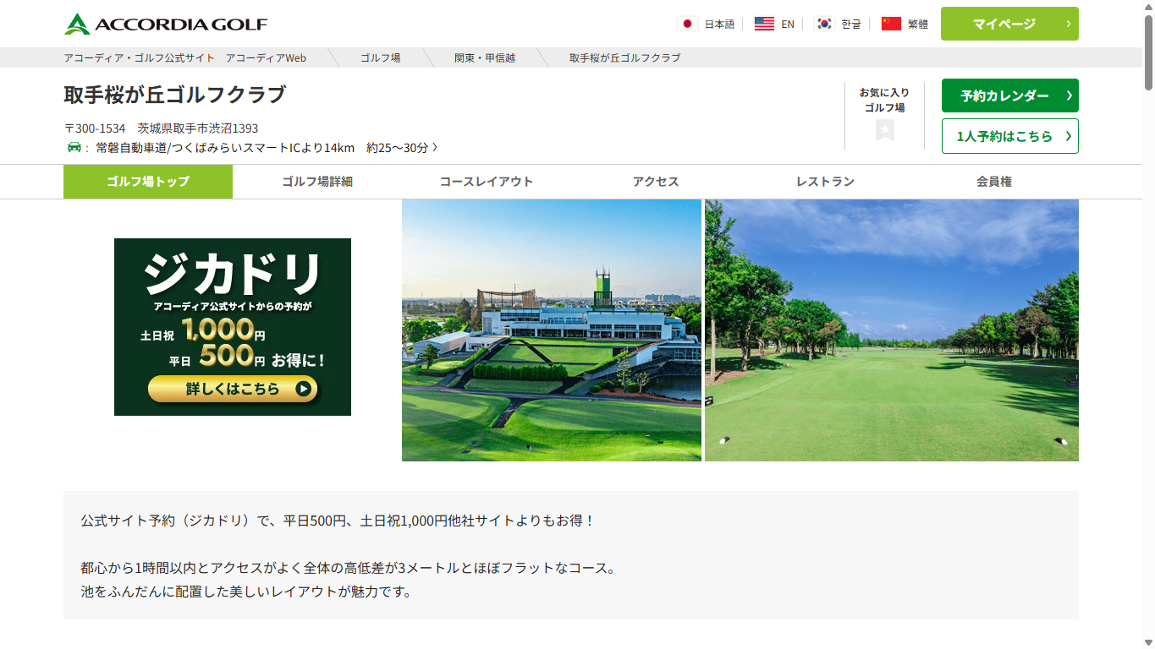1155x649 pixels.
Task: Switch language to 繁體
Action: [918, 24]
